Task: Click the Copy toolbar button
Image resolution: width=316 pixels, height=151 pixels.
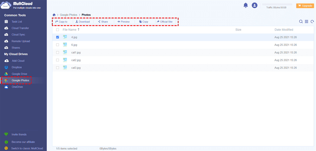Action: 144,22
